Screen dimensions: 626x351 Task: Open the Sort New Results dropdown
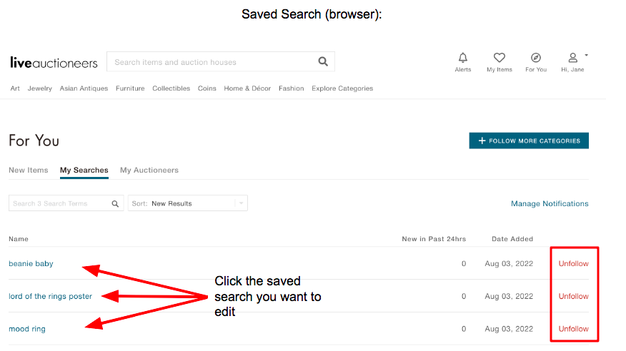tap(188, 203)
